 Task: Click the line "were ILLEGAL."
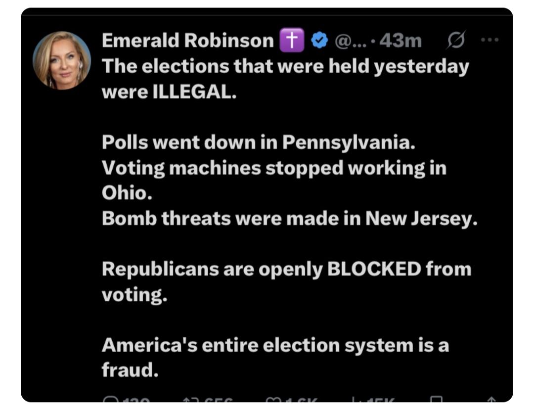169,92
